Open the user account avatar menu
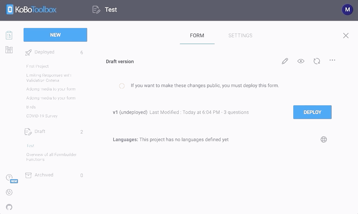The width and height of the screenshot is (358, 214). pos(347,10)
